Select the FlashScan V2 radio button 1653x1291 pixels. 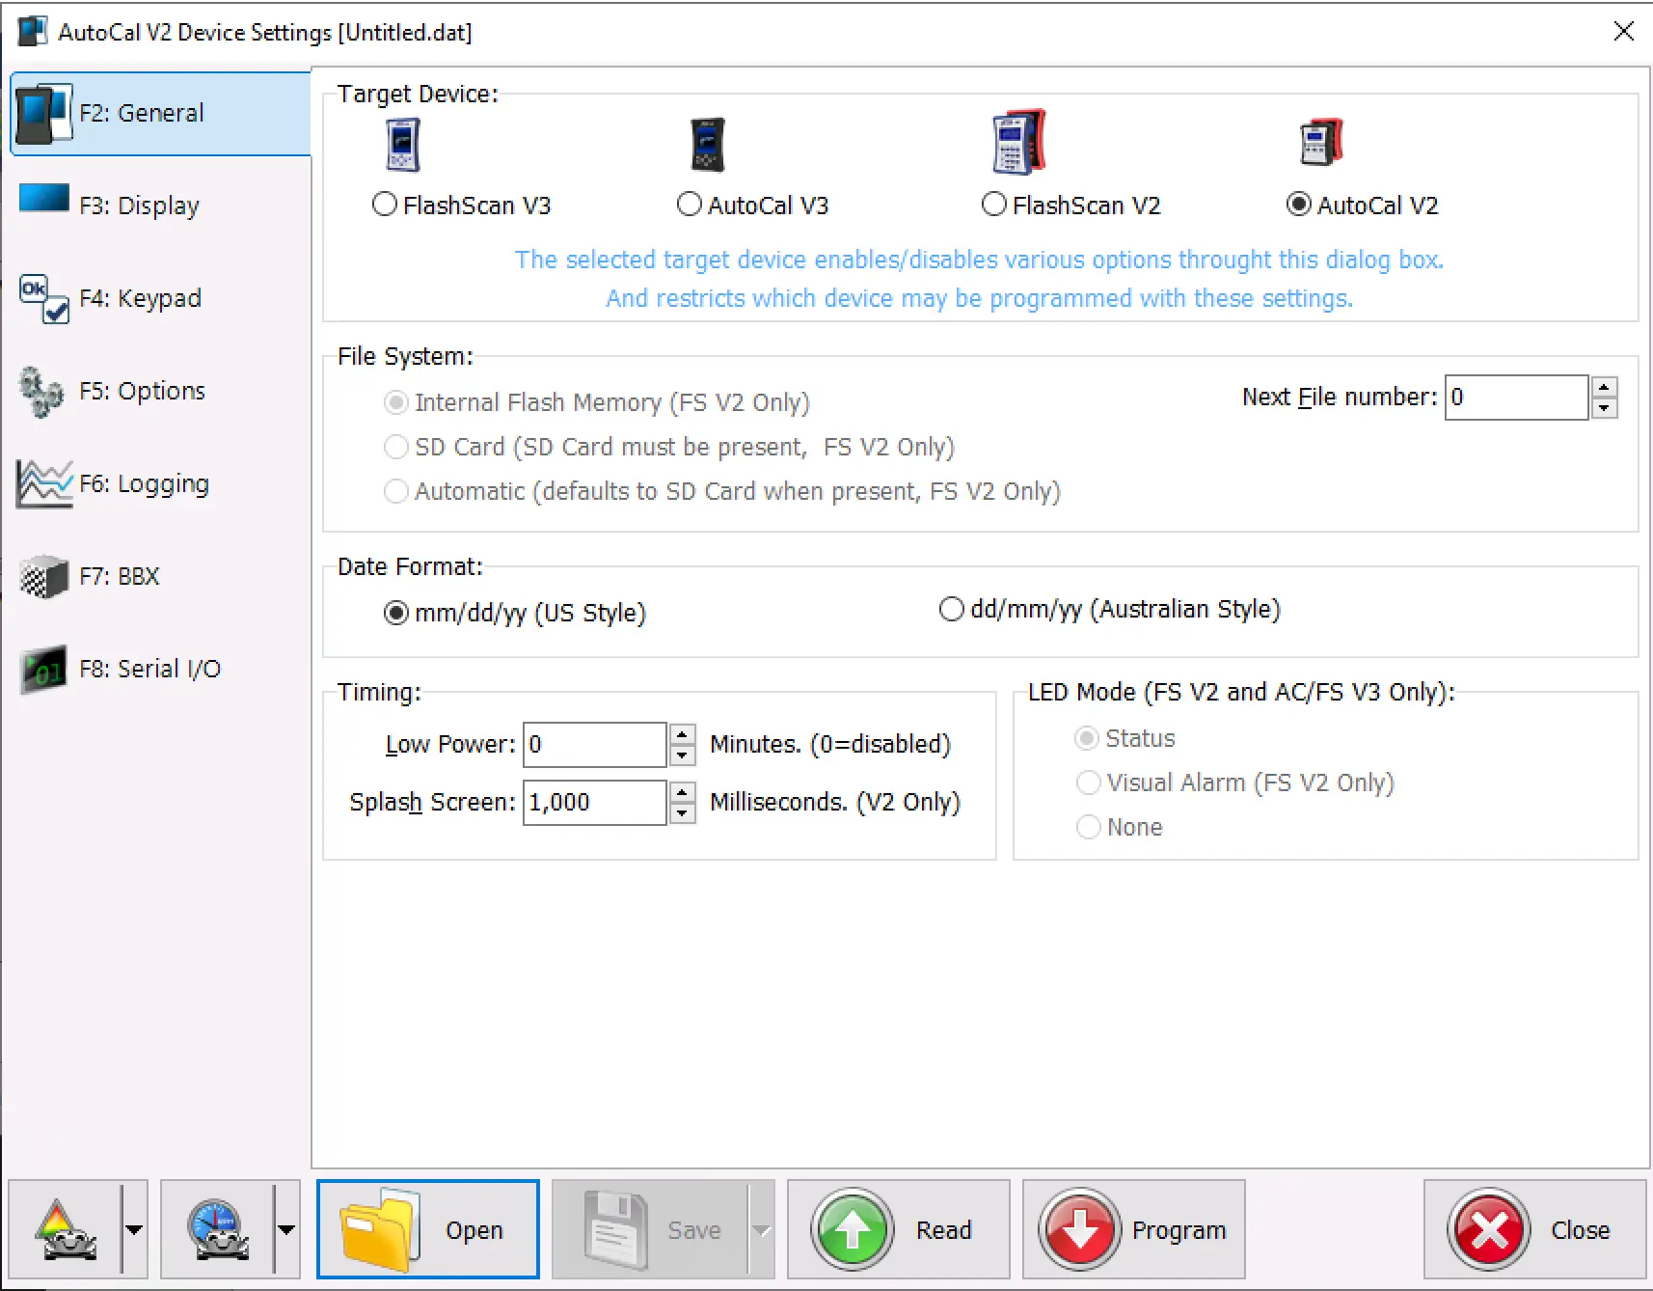(x=994, y=205)
